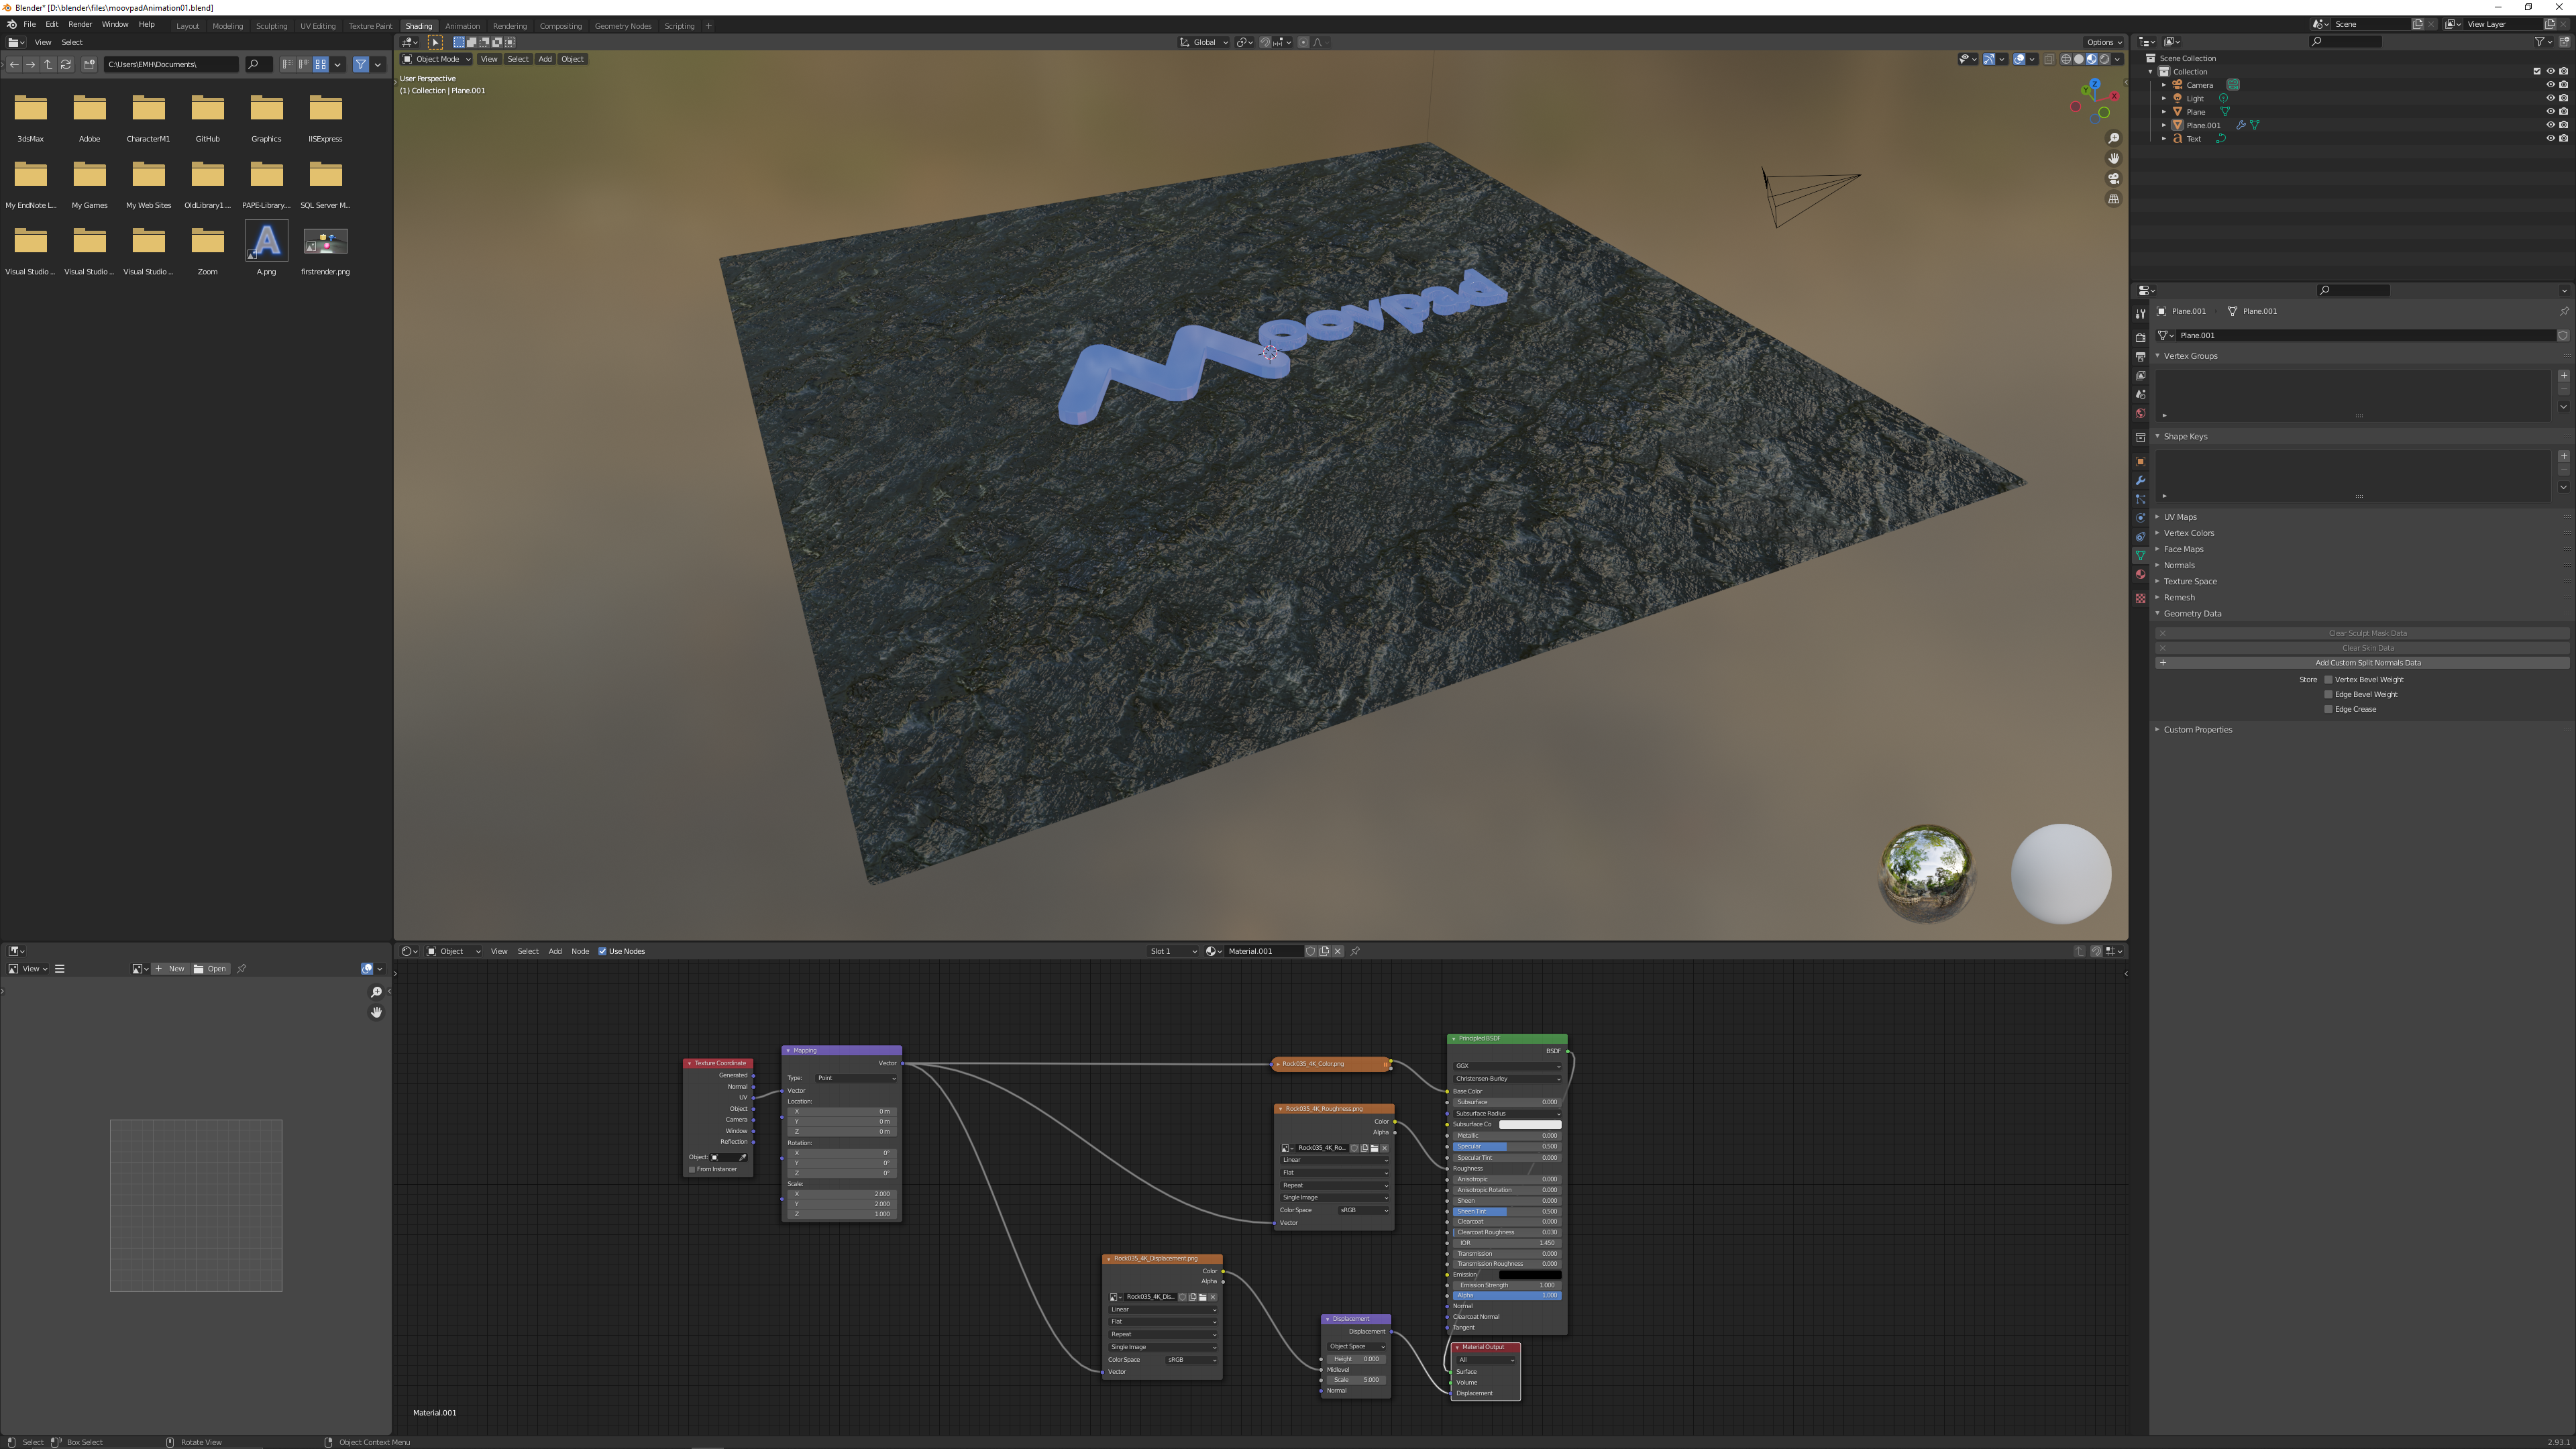This screenshot has width=2576, height=1449.
Task: Switch to Animation workspace tab
Action: tap(462, 26)
